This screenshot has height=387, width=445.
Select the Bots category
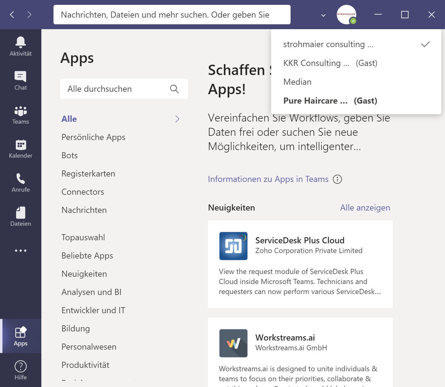point(70,156)
